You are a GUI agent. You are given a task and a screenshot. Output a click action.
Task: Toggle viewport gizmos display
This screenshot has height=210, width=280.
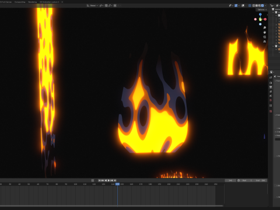(x=236, y=6)
